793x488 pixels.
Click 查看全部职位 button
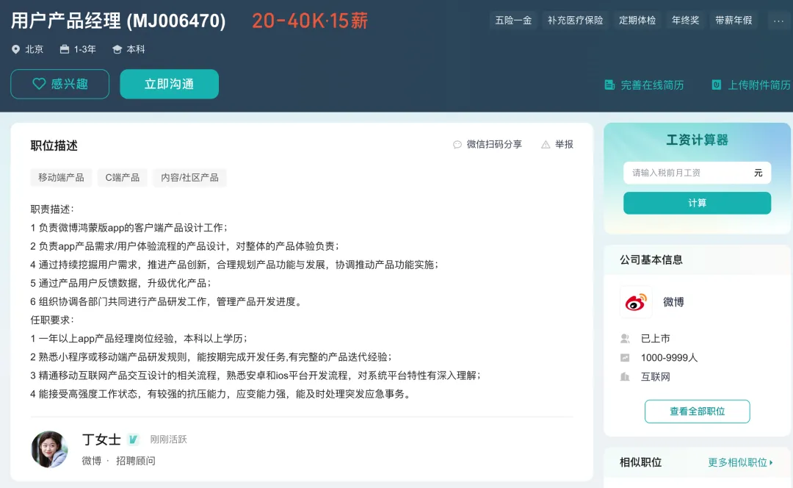pos(697,411)
